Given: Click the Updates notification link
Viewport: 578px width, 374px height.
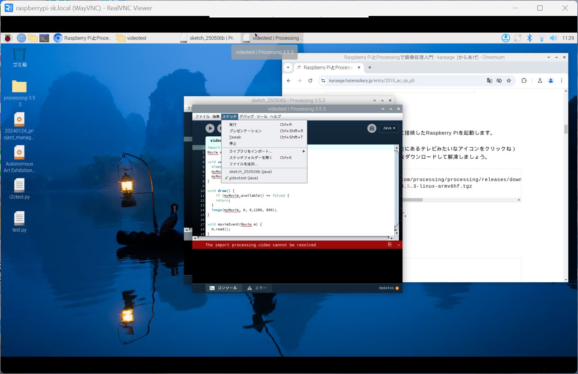Looking at the screenshot, I should point(389,288).
